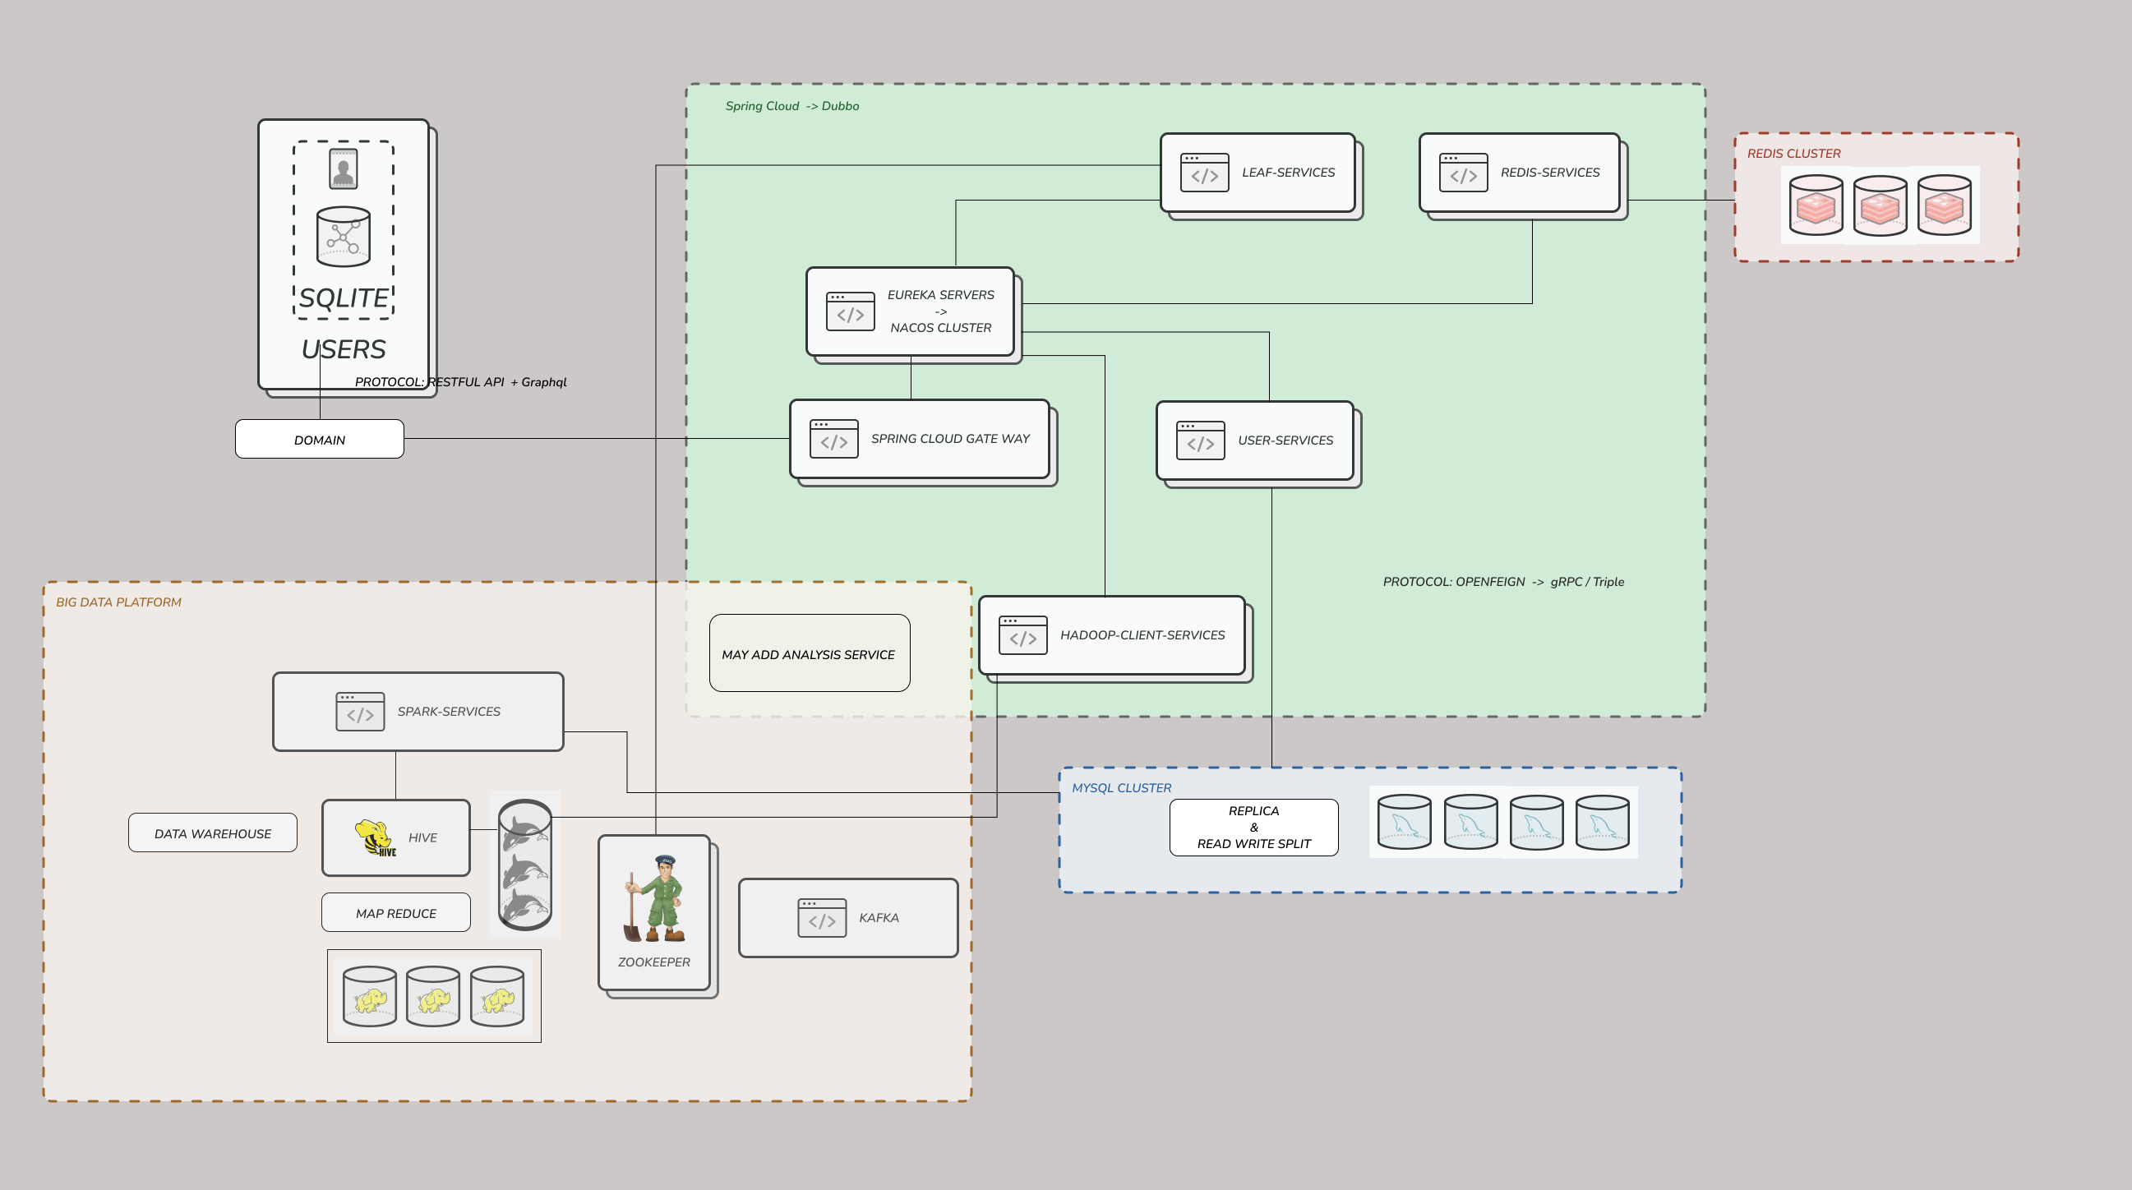Screen dimensions: 2132x1190
Task: Select the code icon in USER-SERVICES
Action: pyautogui.click(x=1200, y=440)
